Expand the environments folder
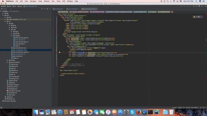This screenshot has height=116, width=207. 7,62
